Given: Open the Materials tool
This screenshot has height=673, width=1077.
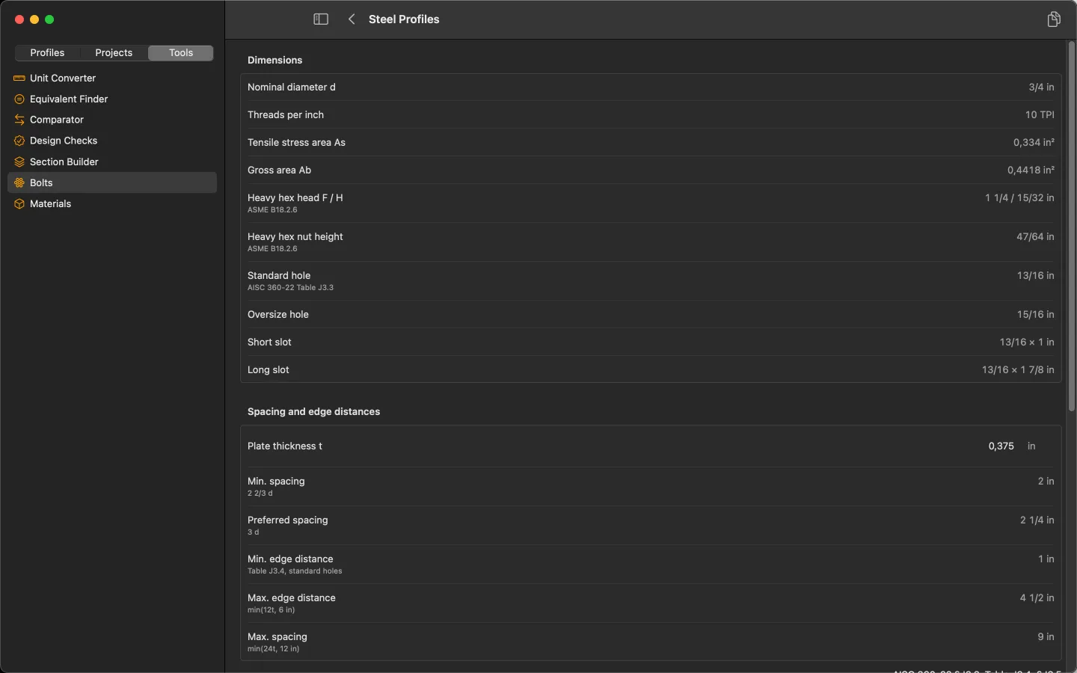Looking at the screenshot, I should [112, 203].
